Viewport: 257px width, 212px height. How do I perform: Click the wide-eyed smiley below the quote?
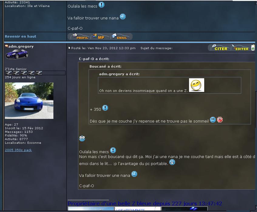coord(82,139)
